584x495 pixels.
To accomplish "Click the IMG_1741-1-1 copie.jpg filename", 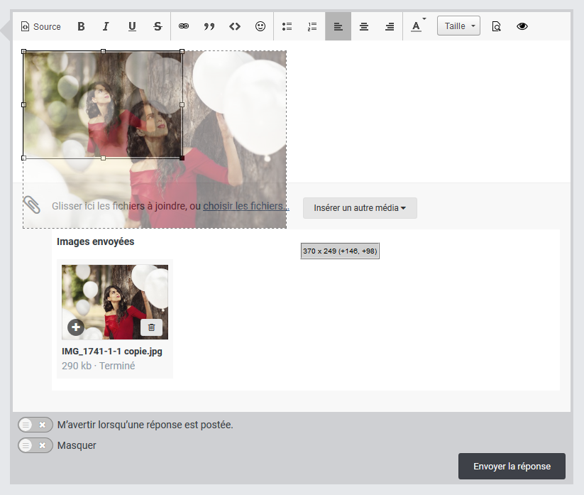I will coord(112,352).
